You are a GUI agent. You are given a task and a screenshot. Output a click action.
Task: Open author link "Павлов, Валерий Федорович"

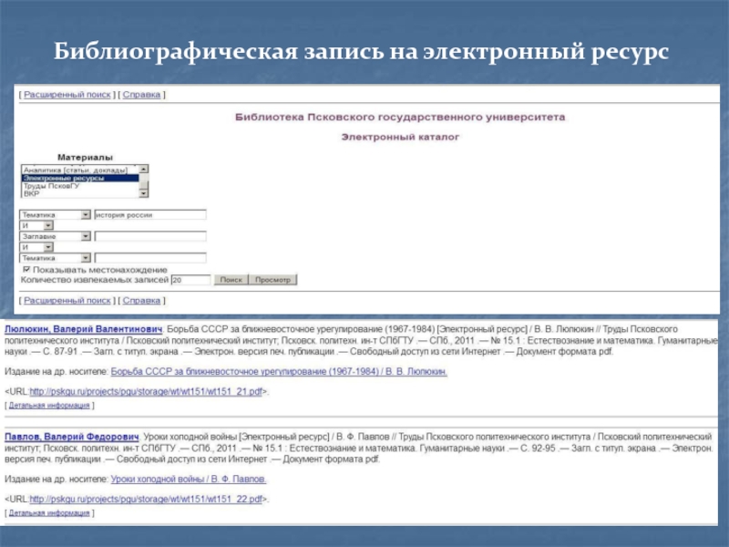pyautogui.click(x=72, y=437)
